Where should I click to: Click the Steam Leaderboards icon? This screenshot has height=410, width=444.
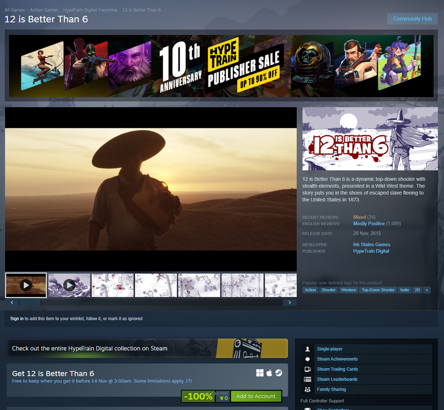pos(308,379)
